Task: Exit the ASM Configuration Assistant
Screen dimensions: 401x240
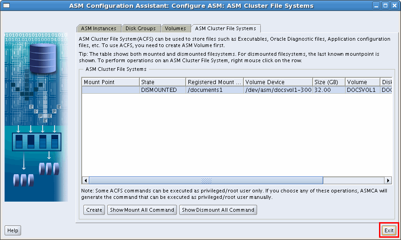Action: (x=389, y=230)
